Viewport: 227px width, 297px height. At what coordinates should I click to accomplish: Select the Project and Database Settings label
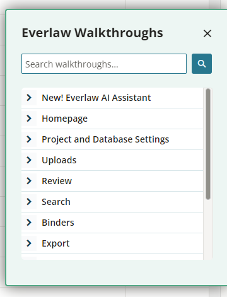[x=105, y=139]
